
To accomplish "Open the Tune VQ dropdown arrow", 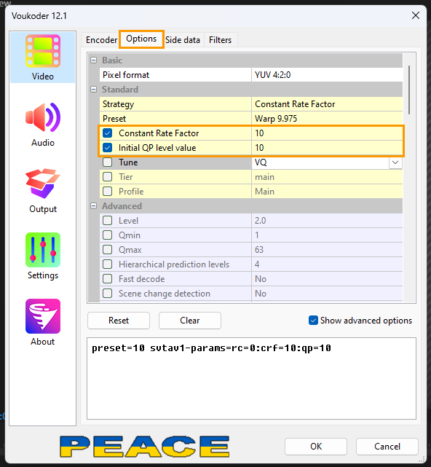I will pos(395,162).
